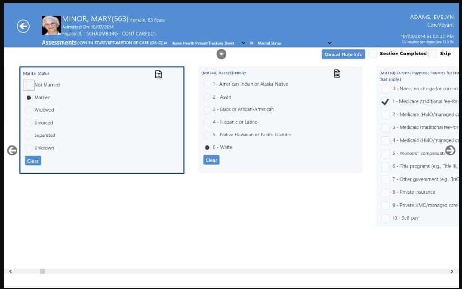Screen dimensions: 462x289
Task: Uncheck the 1 - Medicare payment source
Action: [385, 101]
